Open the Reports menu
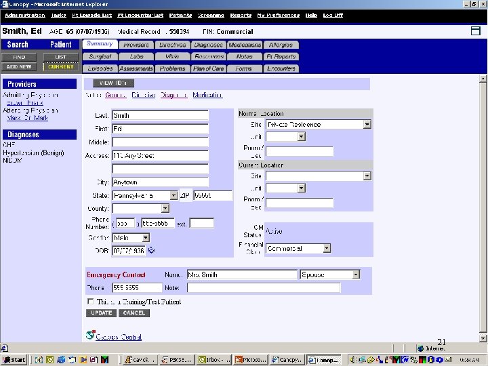 coord(241,15)
